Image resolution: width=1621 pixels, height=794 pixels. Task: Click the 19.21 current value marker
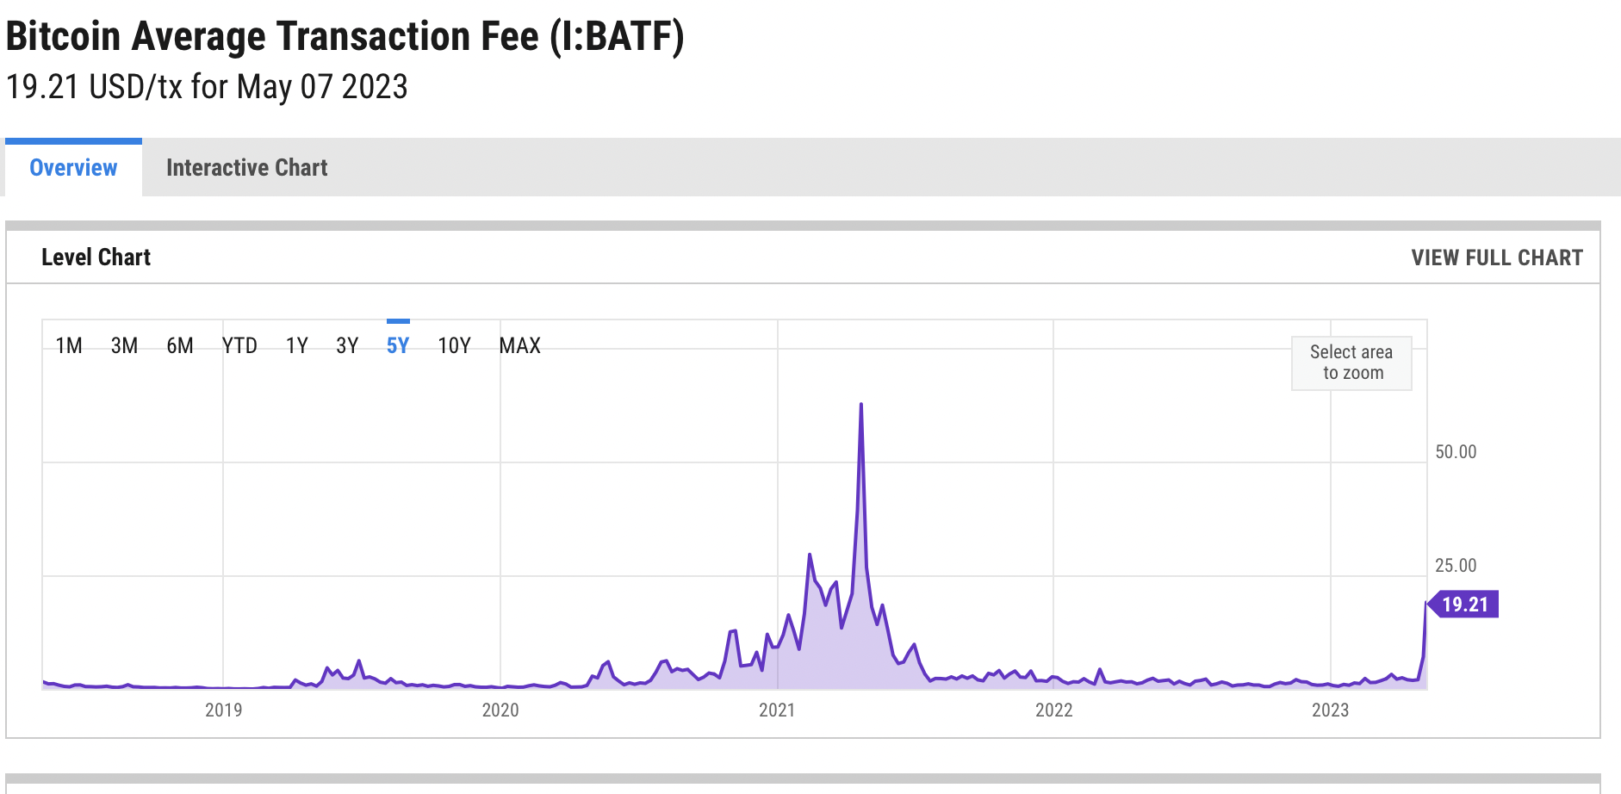coord(1464,605)
